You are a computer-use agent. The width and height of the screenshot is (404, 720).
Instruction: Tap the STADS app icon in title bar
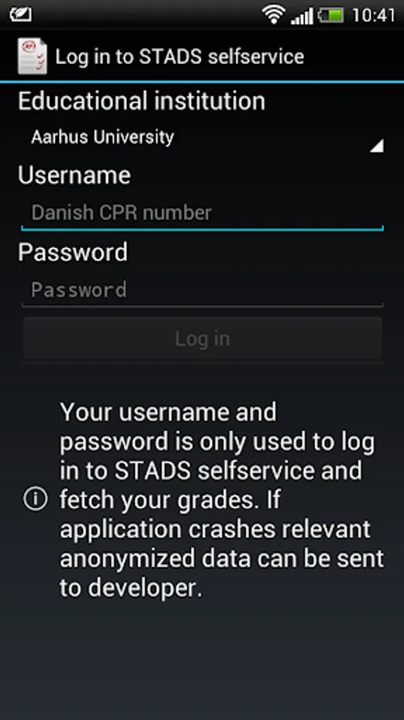point(32,56)
